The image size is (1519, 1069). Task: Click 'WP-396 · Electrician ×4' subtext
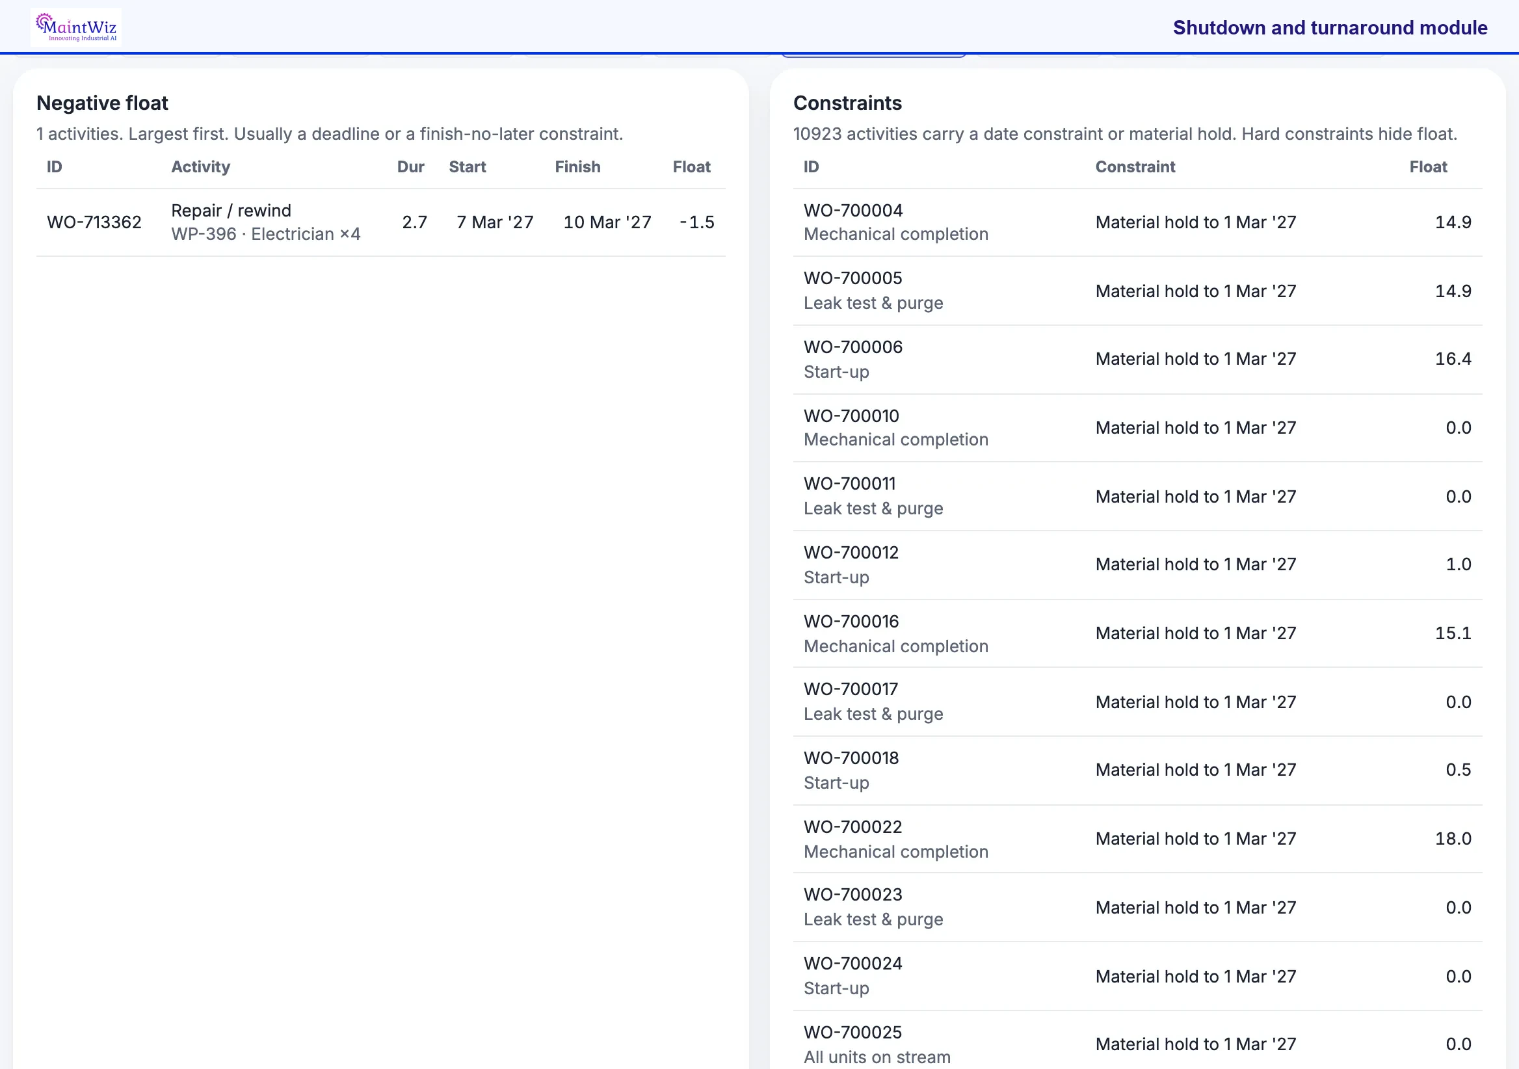265,234
